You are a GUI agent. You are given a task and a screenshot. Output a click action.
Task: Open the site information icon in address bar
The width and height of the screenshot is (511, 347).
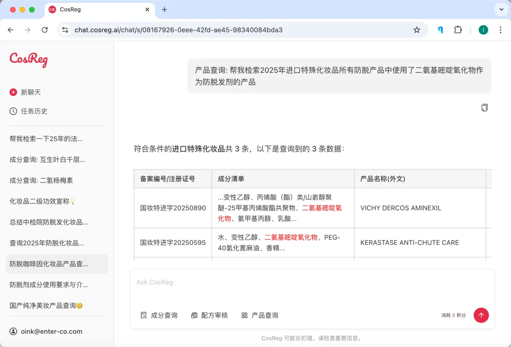click(65, 30)
